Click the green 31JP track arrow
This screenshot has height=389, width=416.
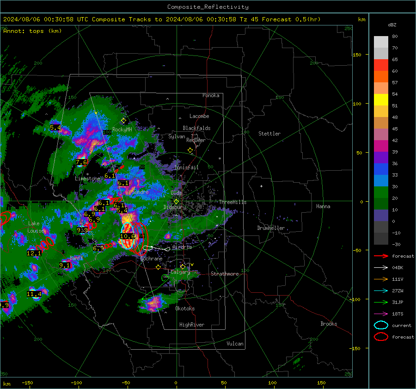coord(381,302)
